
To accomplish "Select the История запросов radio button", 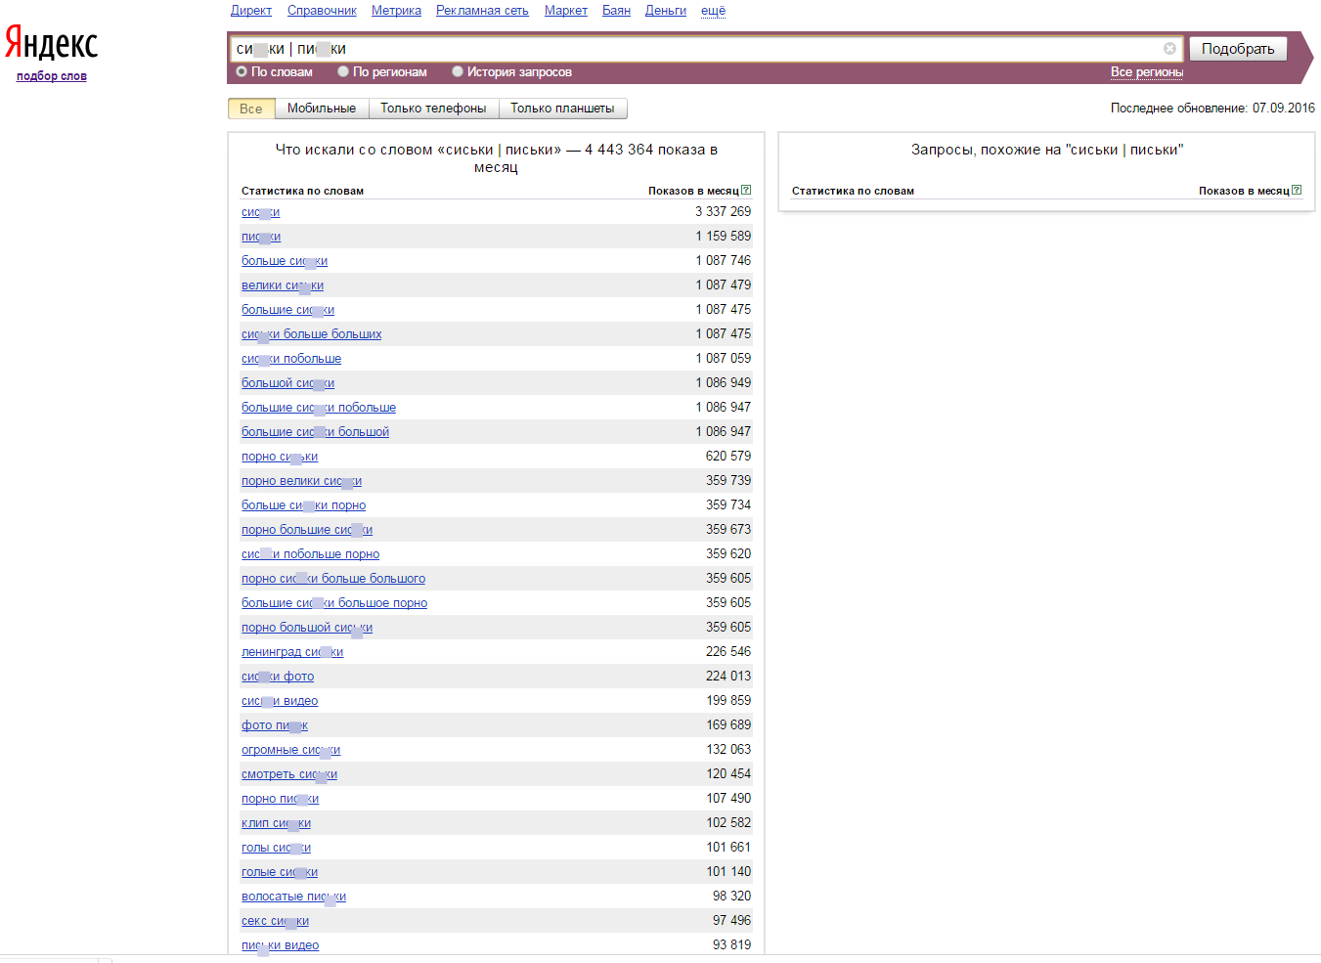I will tap(458, 71).
